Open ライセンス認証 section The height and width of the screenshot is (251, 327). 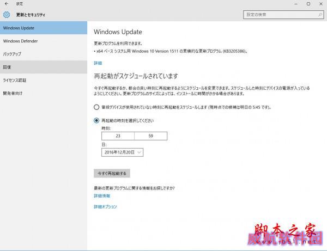click(44, 80)
